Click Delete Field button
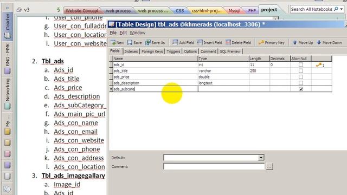 pyautogui.click(x=239, y=42)
